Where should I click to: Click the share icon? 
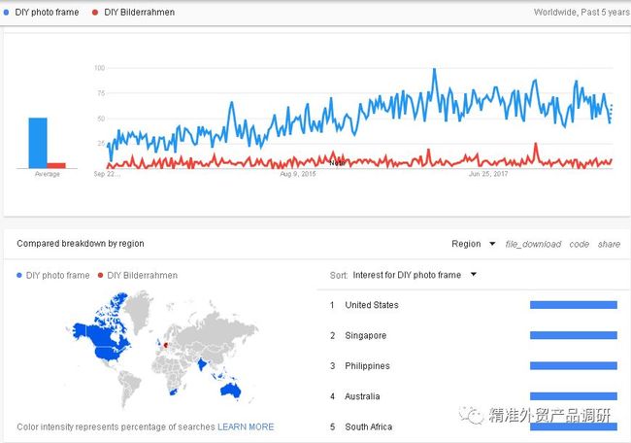point(609,244)
